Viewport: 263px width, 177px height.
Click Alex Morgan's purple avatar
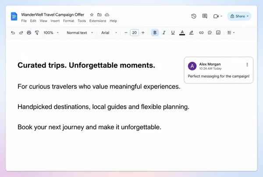click(x=192, y=66)
